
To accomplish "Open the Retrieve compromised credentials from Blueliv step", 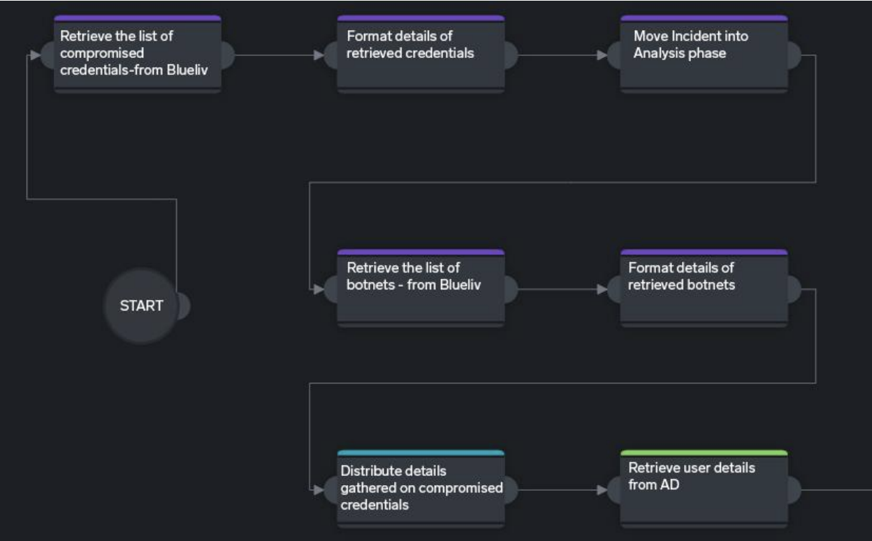I will (x=138, y=55).
